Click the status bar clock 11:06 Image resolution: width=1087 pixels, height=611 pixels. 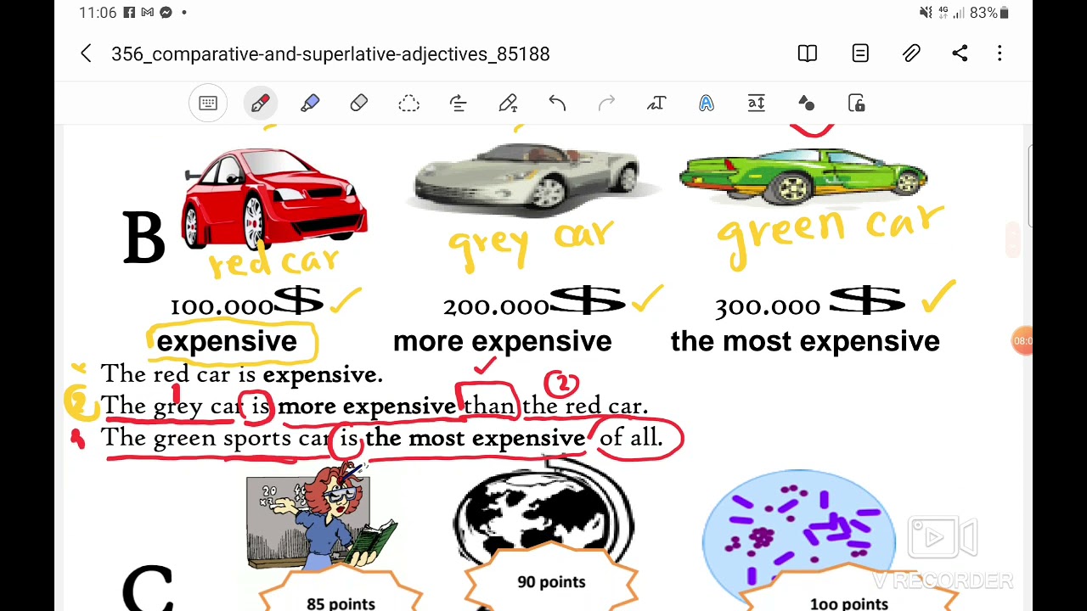click(97, 13)
